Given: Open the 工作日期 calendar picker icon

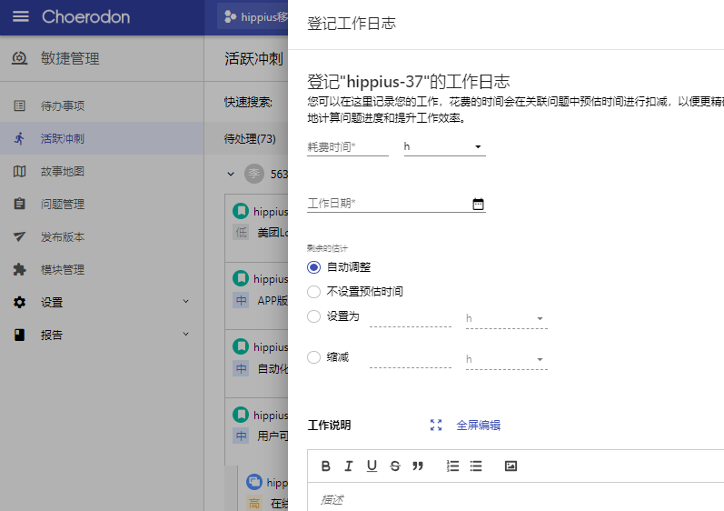Looking at the screenshot, I should (479, 204).
